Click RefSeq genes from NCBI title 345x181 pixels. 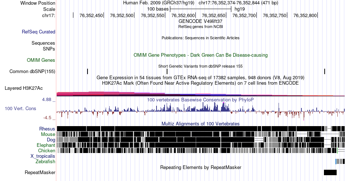tap(200, 27)
